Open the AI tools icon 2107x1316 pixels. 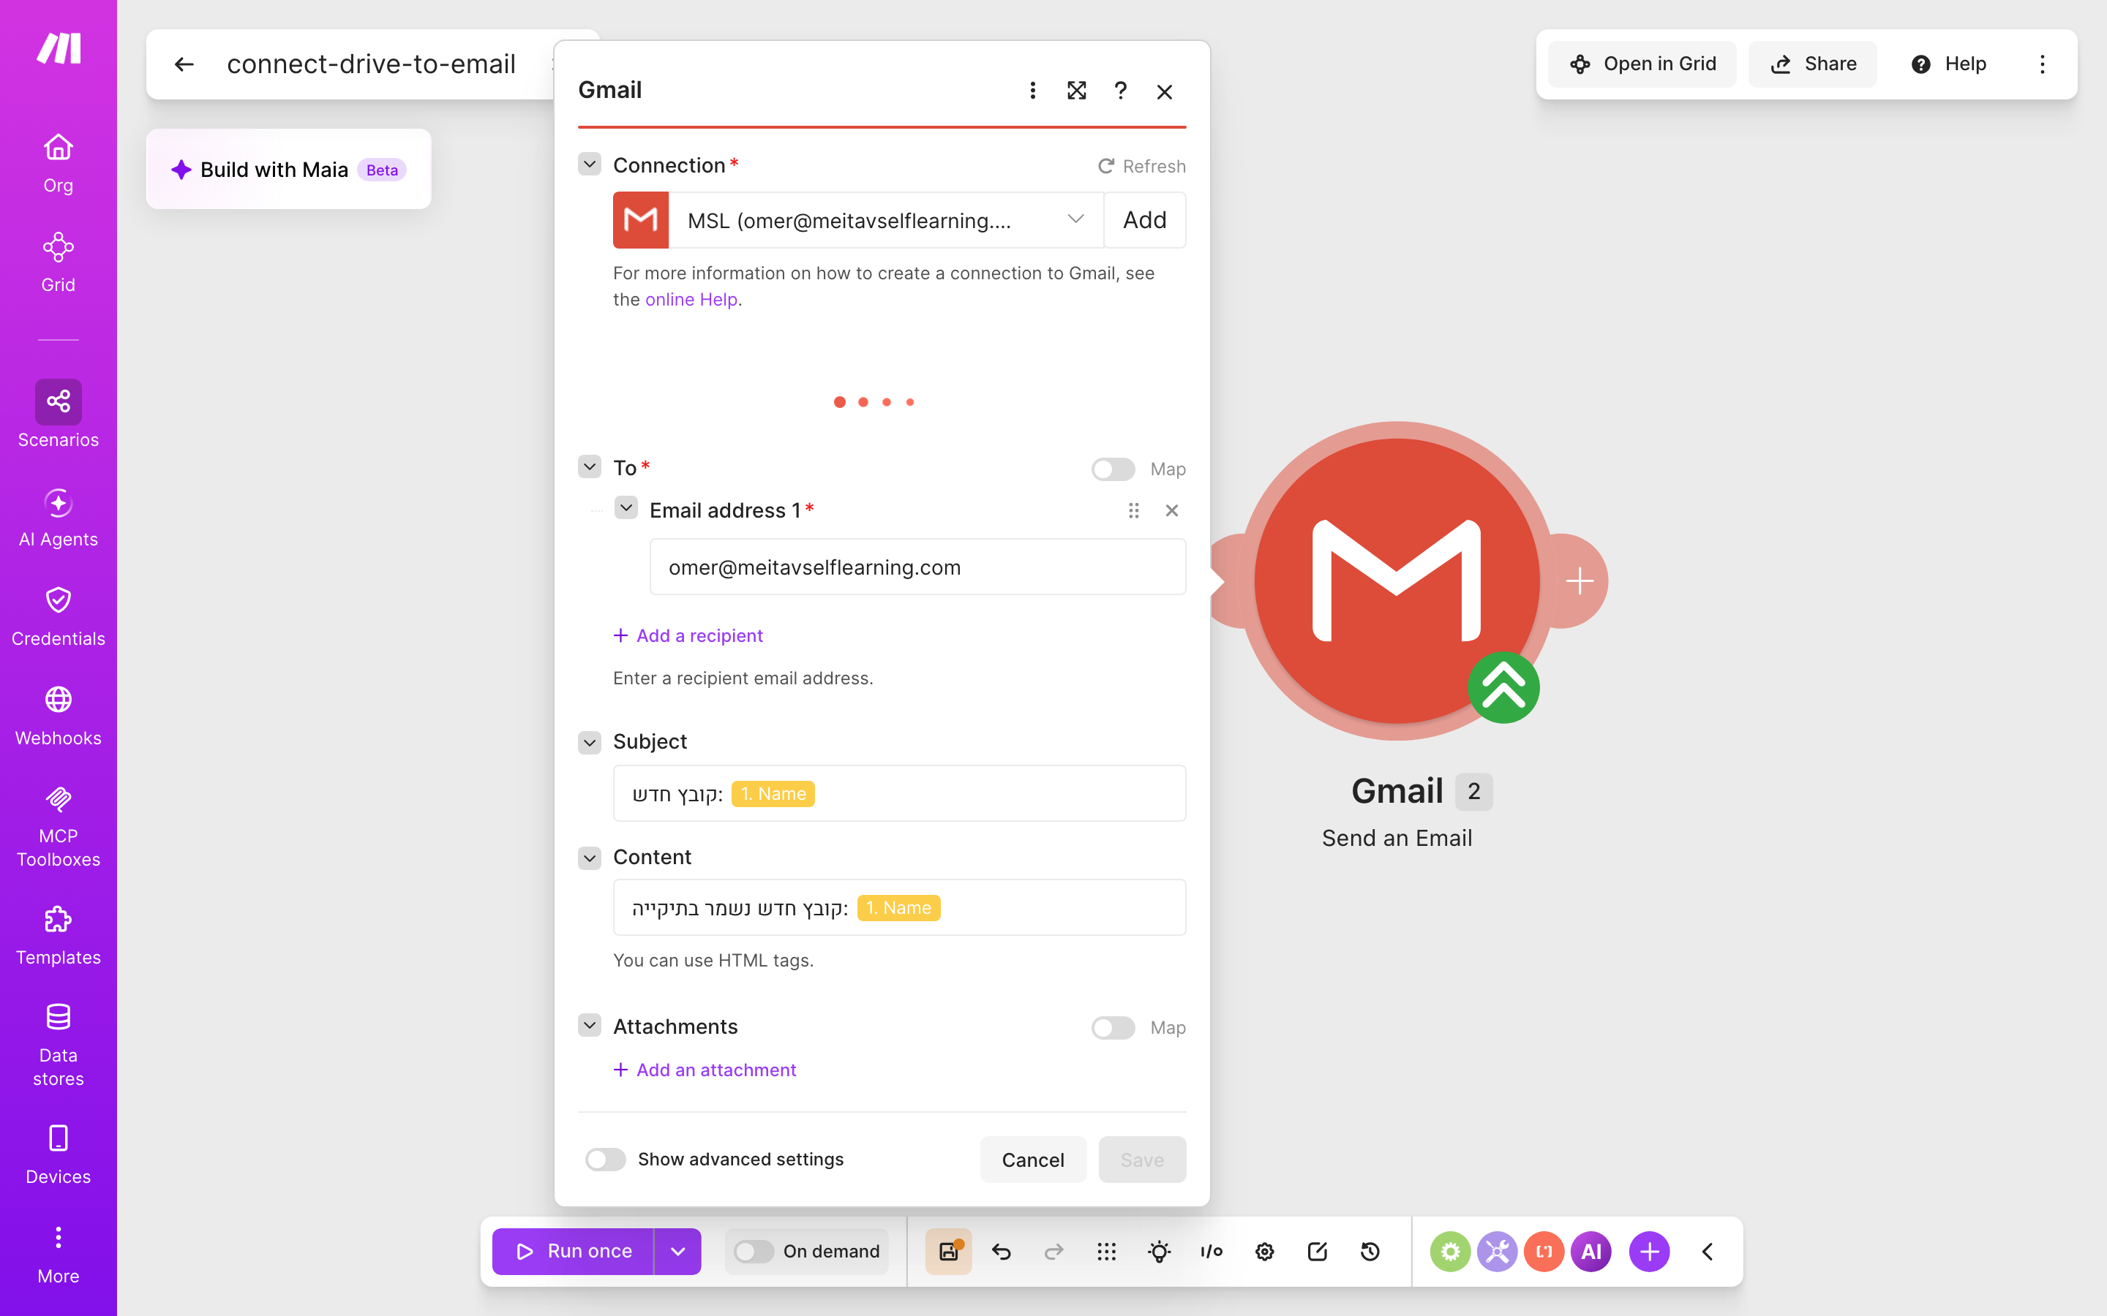tap(1591, 1252)
